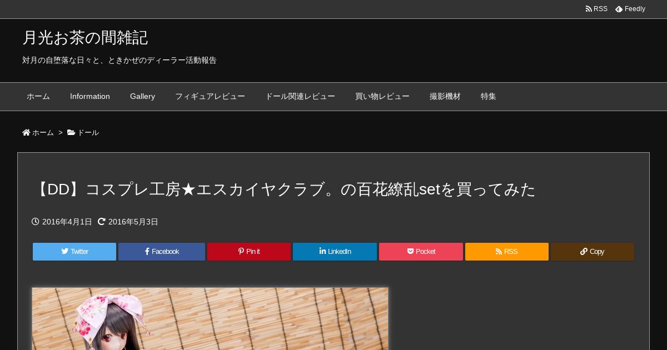The image size is (667, 350).
Task: Click the Feedly icon in top bar
Action: [x=619, y=9]
